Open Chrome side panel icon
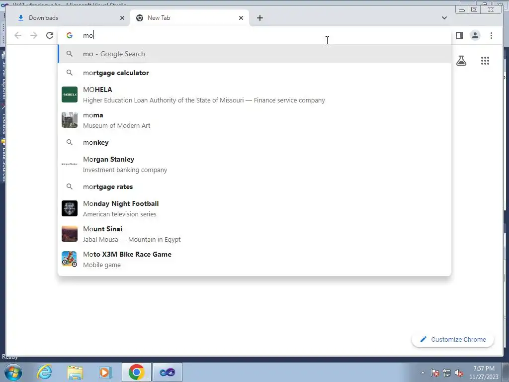 click(x=459, y=35)
